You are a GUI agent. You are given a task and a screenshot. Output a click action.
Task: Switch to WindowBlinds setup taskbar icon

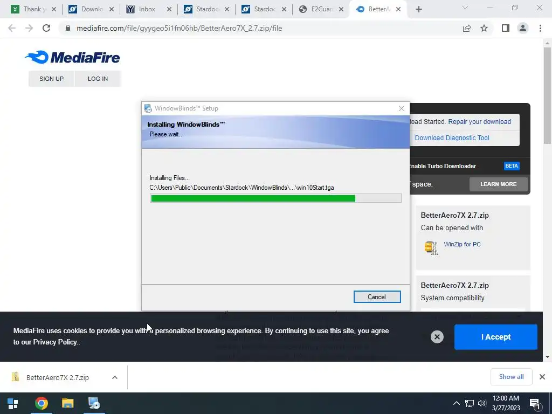coord(94,403)
